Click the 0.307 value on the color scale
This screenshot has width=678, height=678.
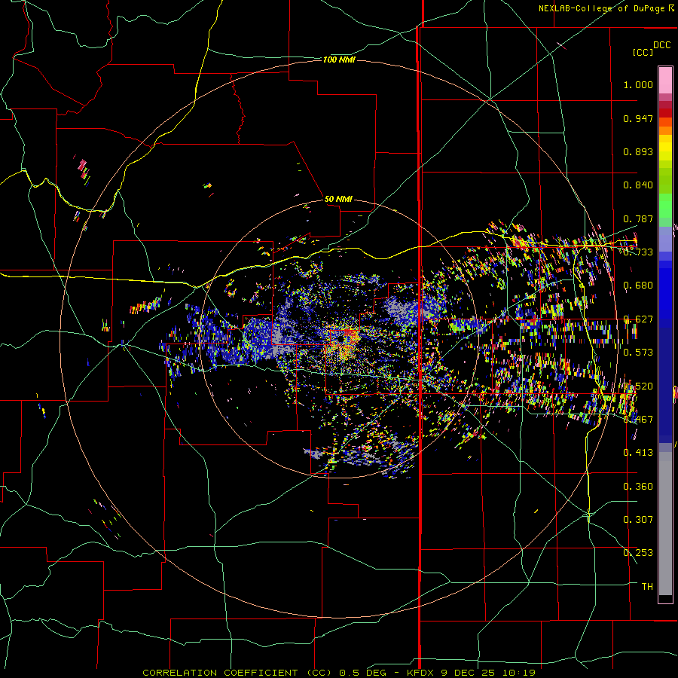pos(638,520)
